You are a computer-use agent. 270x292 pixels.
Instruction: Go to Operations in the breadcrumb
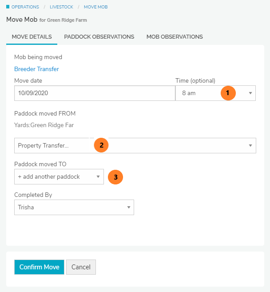coord(25,7)
